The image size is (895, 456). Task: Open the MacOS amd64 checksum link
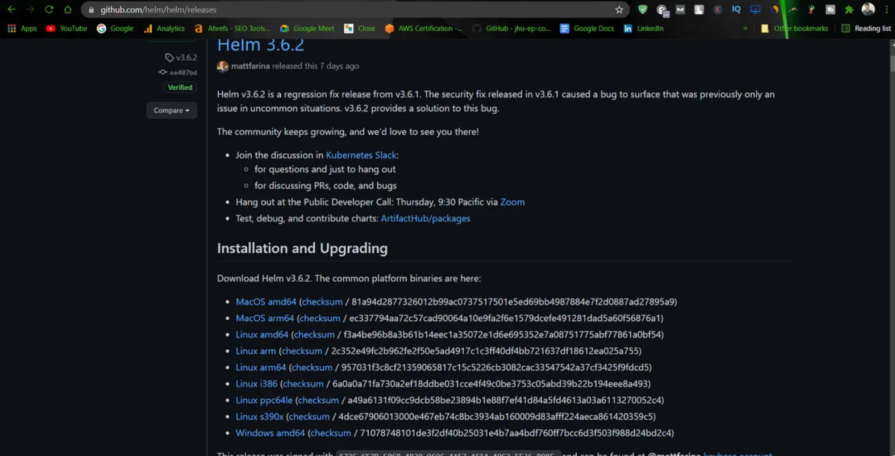[x=323, y=302]
